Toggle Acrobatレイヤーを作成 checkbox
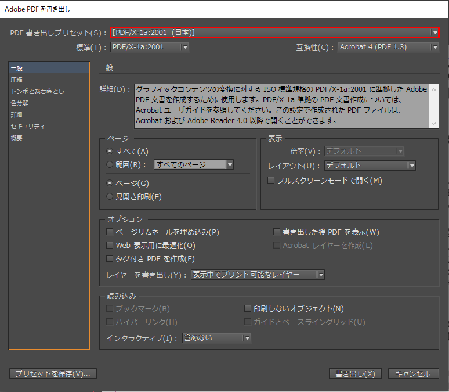The image size is (449, 392). pyautogui.click(x=276, y=245)
